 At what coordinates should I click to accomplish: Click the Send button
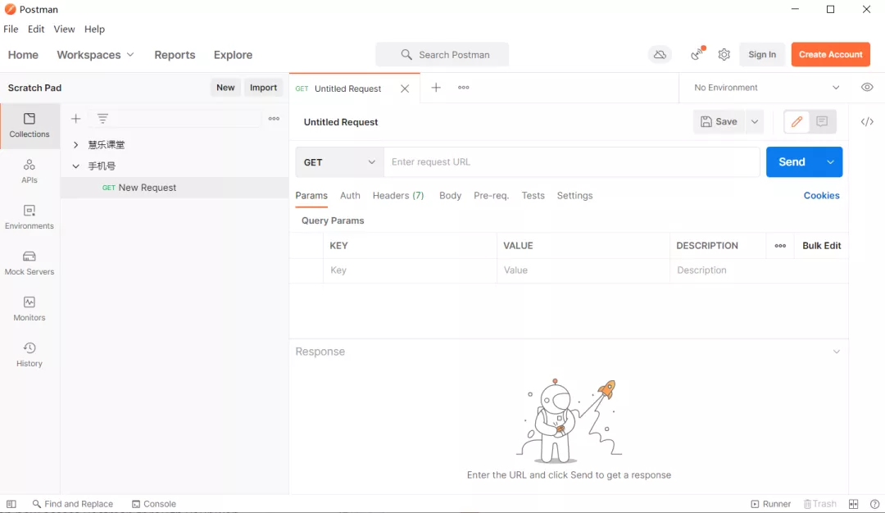792,162
